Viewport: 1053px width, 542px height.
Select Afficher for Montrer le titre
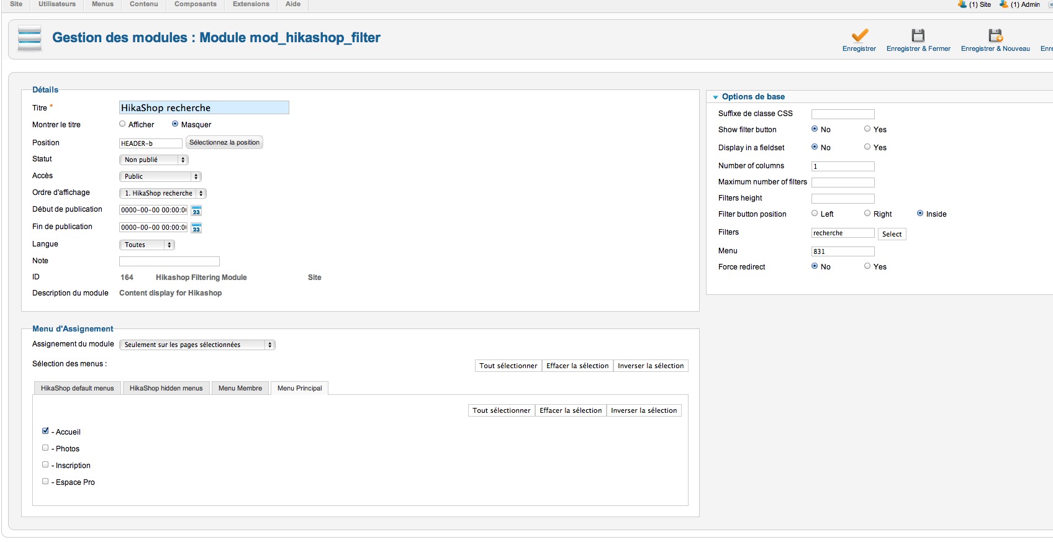click(122, 124)
